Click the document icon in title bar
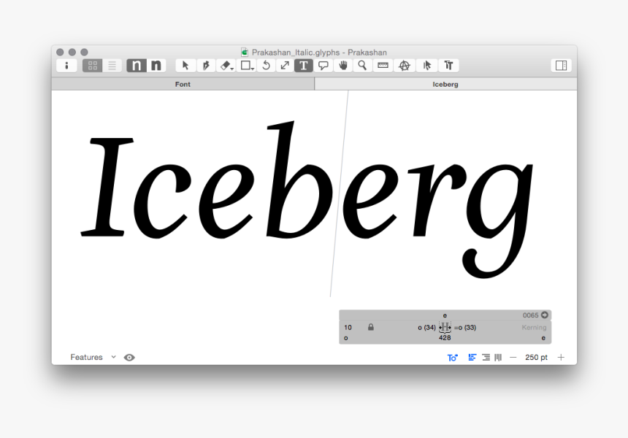This screenshot has height=438, width=628. [x=245, y=53]
